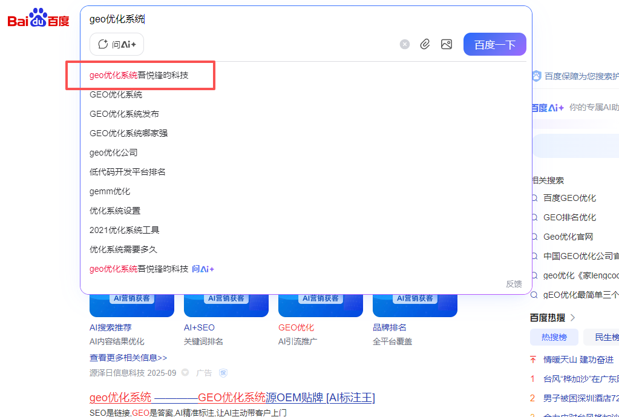Click the 百度一下 search button

point(494,44)
